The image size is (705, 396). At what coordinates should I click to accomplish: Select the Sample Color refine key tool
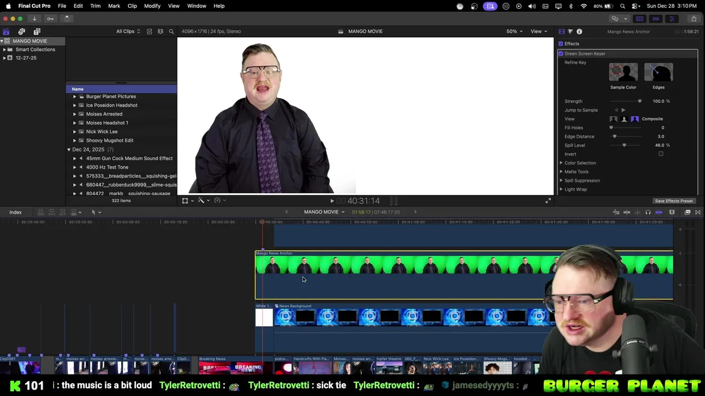[x=623, y=73]
